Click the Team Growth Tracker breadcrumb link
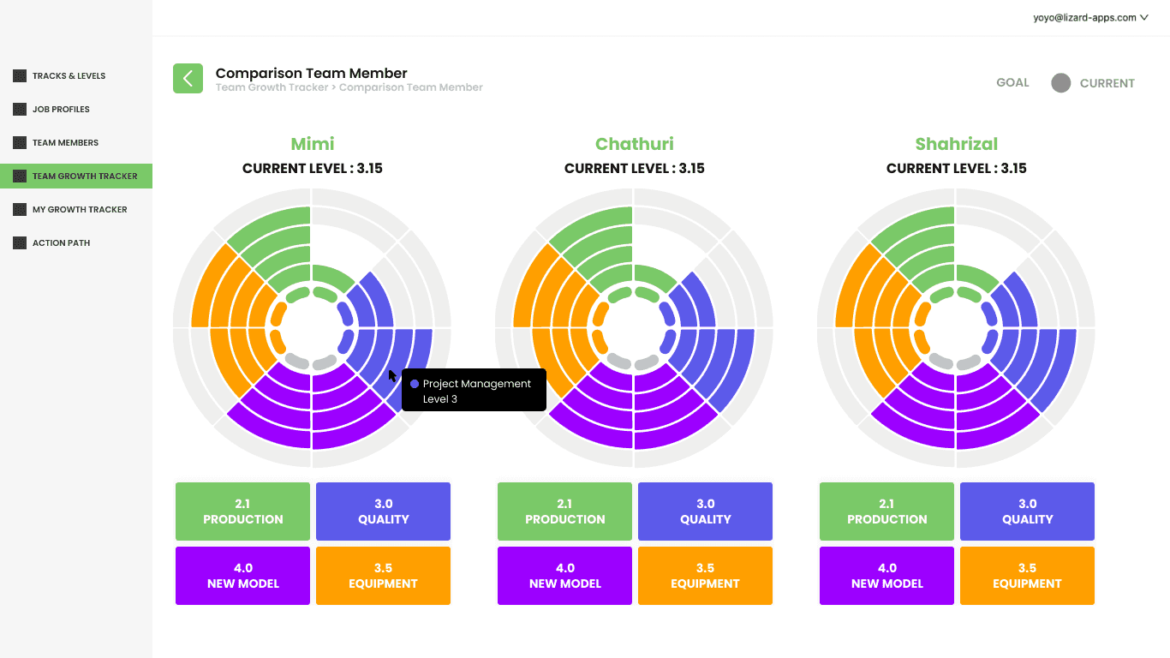 (x=272, y=87)
